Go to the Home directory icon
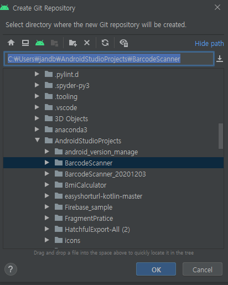Screen dimensions: 228x285 pyautogui.click(x=11, y=43)
